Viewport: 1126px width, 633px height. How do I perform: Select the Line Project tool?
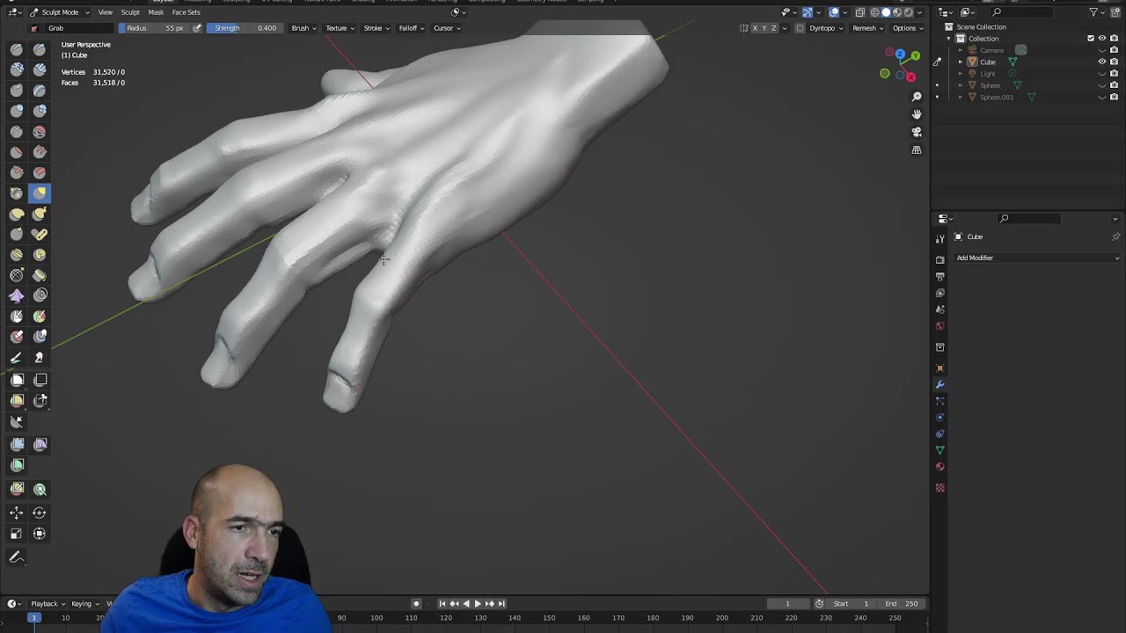click(x=17, y=421)
